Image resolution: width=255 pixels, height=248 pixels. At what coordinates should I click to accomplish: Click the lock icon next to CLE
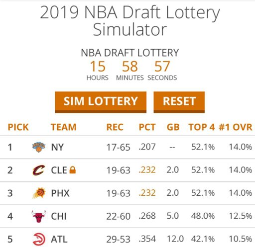pyautogui.click(x=73, y=170)
